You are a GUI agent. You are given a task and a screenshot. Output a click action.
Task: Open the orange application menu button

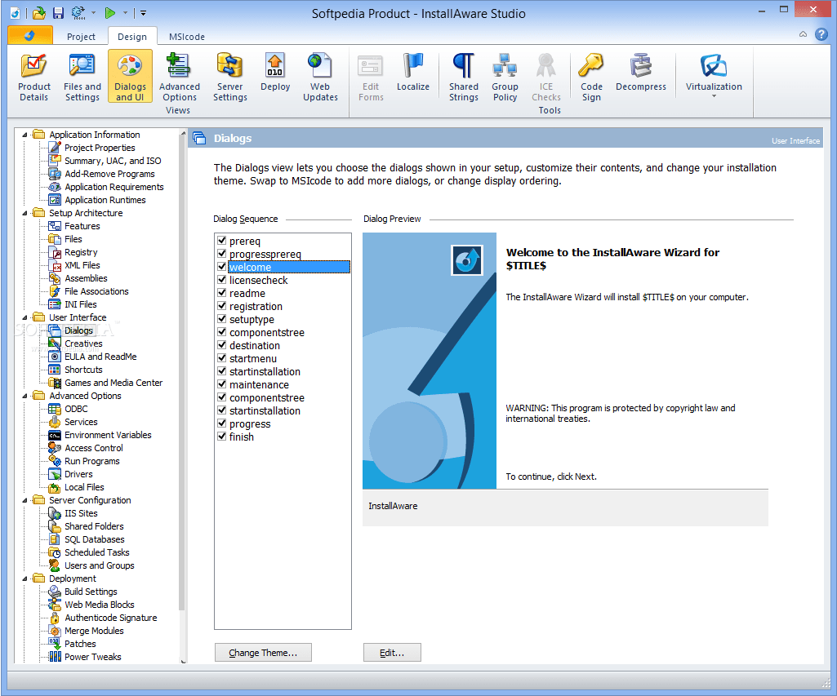tap(30, 35)
